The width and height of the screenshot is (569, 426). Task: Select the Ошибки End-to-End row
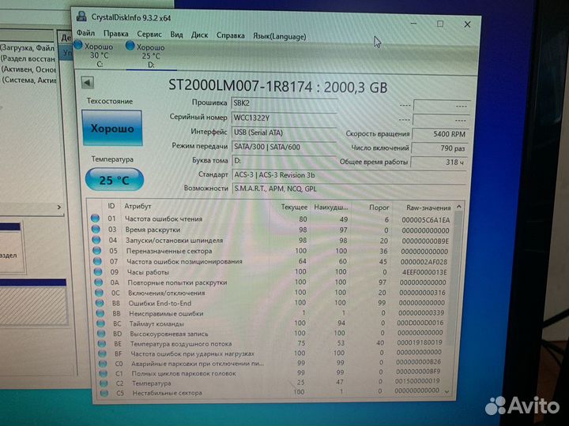[x=271, y=303]
